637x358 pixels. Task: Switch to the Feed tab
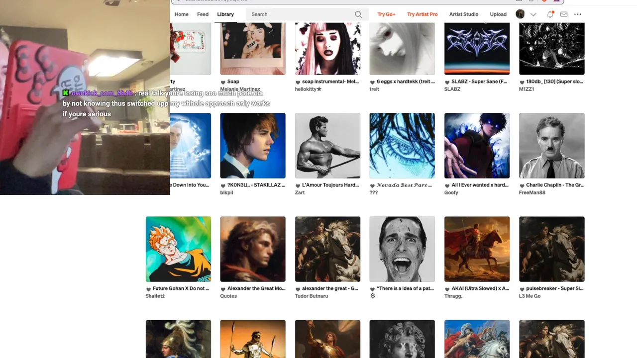(203, 14)
